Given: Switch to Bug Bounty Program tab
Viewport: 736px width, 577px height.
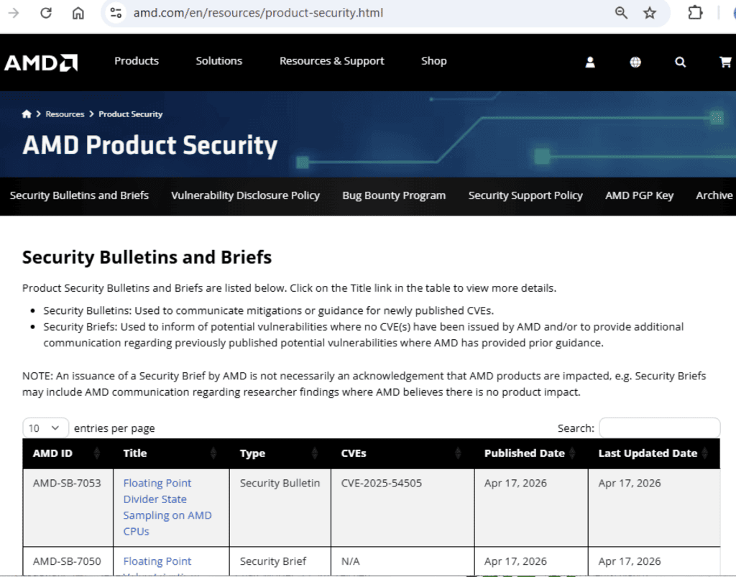Looking at the screenshot, I should point(394,195).
